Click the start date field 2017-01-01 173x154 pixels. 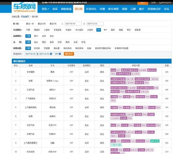click(73, 24)
